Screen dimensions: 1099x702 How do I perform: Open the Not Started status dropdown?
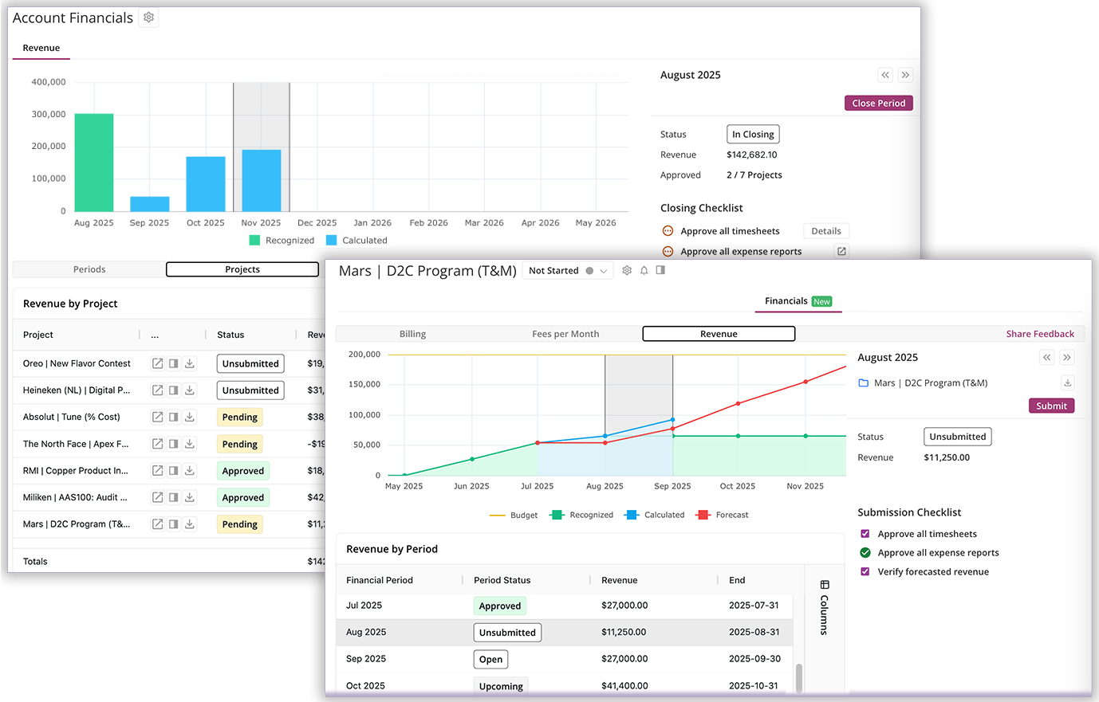tap(602, 270)
